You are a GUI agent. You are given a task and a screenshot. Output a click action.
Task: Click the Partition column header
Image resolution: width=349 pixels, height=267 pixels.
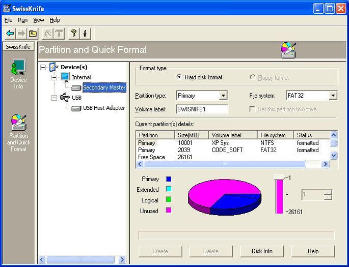point(155,135)
